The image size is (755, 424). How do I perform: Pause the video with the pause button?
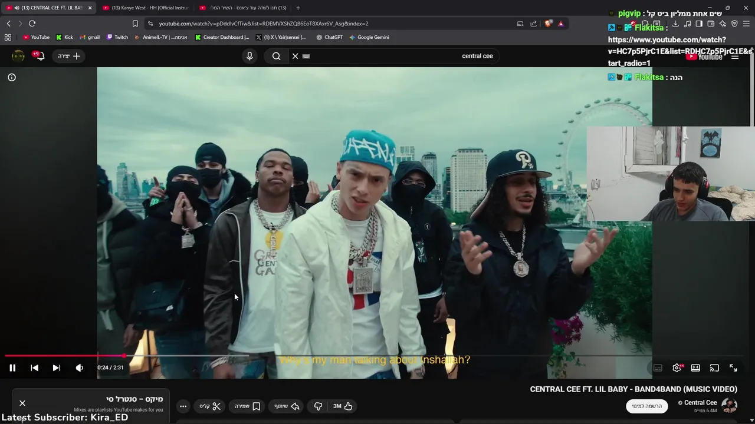point(12,367)
